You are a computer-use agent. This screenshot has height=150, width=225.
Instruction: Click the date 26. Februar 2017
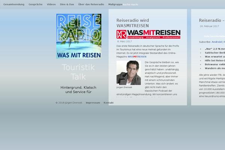[209, 26]
